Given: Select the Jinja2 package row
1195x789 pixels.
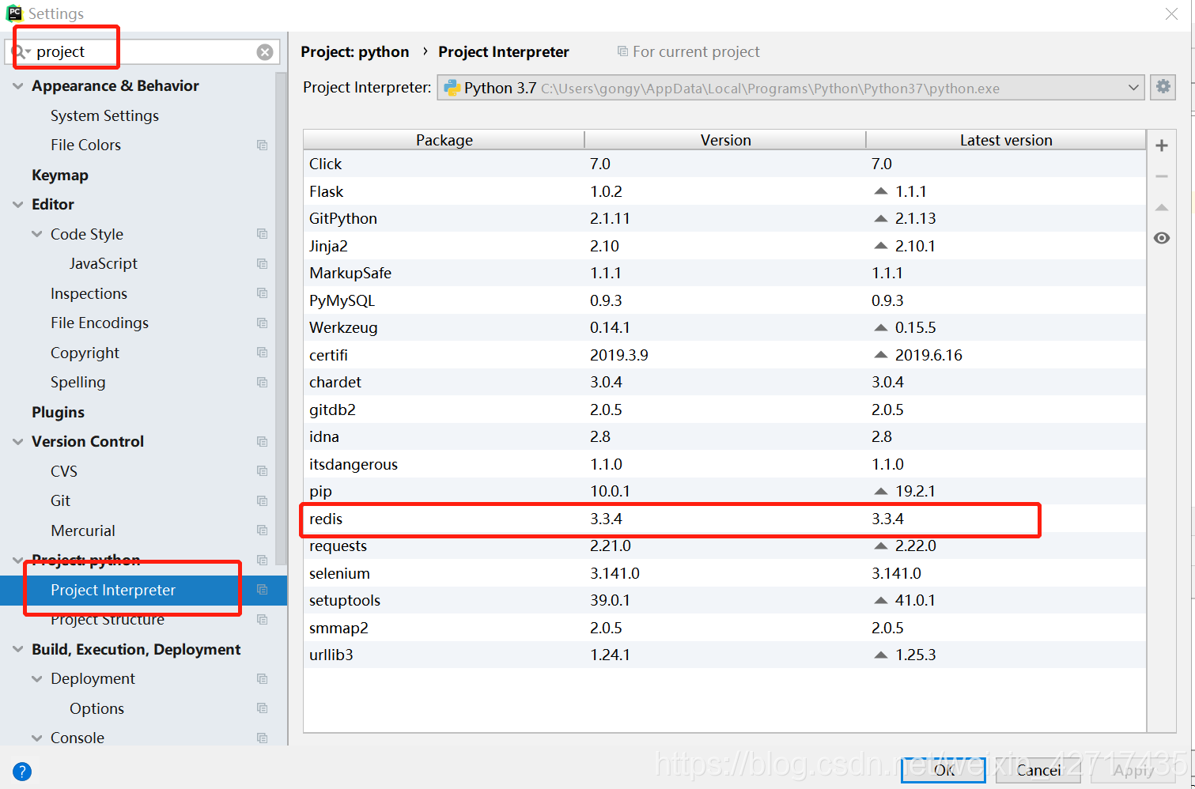Looking at the screenshot, I should point(724,246).
